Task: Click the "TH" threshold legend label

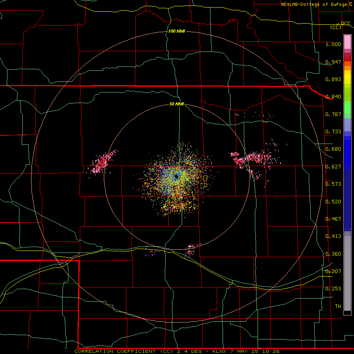Action: coord(338,306)
